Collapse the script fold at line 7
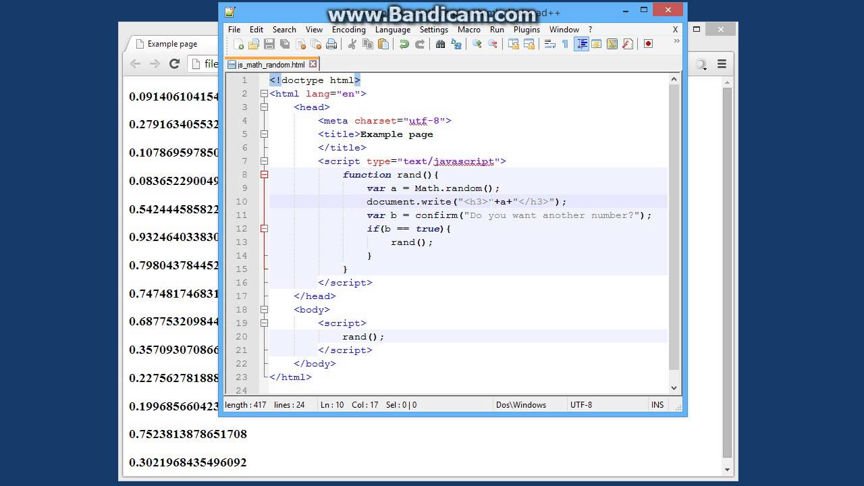The image size is (864, 486). click(264, 161)
